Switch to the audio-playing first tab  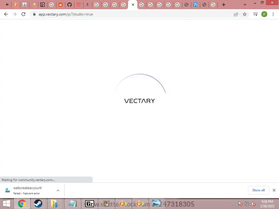pos(7,5)
